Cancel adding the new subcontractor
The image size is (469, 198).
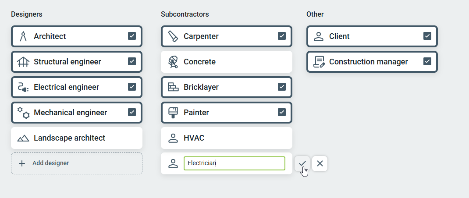pyautogui.click(x=320, y=163)
